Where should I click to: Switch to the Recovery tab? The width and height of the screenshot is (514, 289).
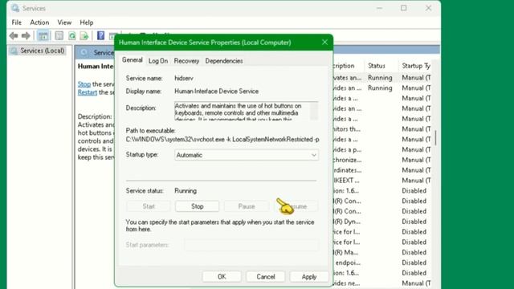[x=186, y=61]
